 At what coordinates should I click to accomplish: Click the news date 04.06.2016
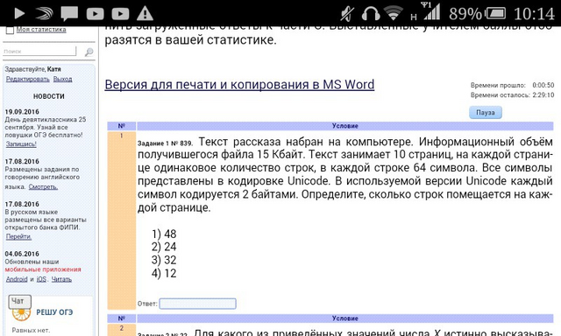click(22, 254)
